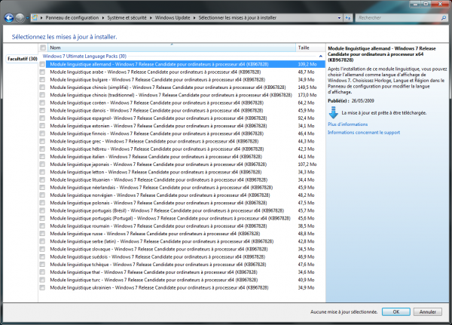Image resolution: width=452 pixels, height=325 pixels.
Task: Select the chinois (traditionnel) module row
Action: [182, 95]
